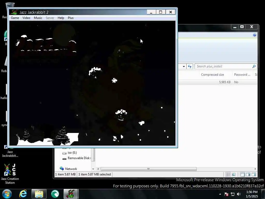Open the Video menu
Viewport: 265px width, 199px height.
click(x=26, y=18)
